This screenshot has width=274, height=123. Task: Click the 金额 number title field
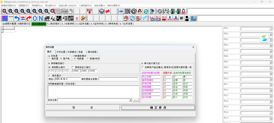177,80
